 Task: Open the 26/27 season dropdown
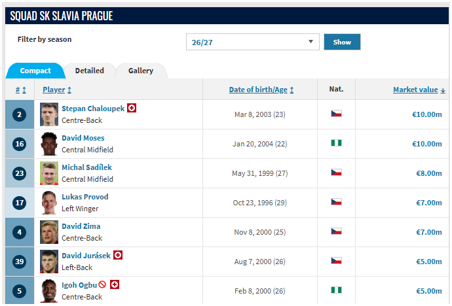pyautogui.click(x=252, y=42)
